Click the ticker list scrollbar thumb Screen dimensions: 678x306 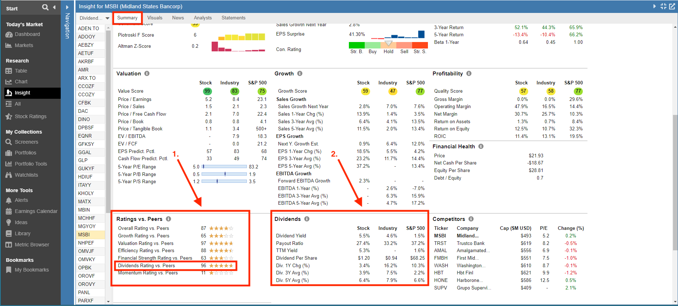click(108, 122)
